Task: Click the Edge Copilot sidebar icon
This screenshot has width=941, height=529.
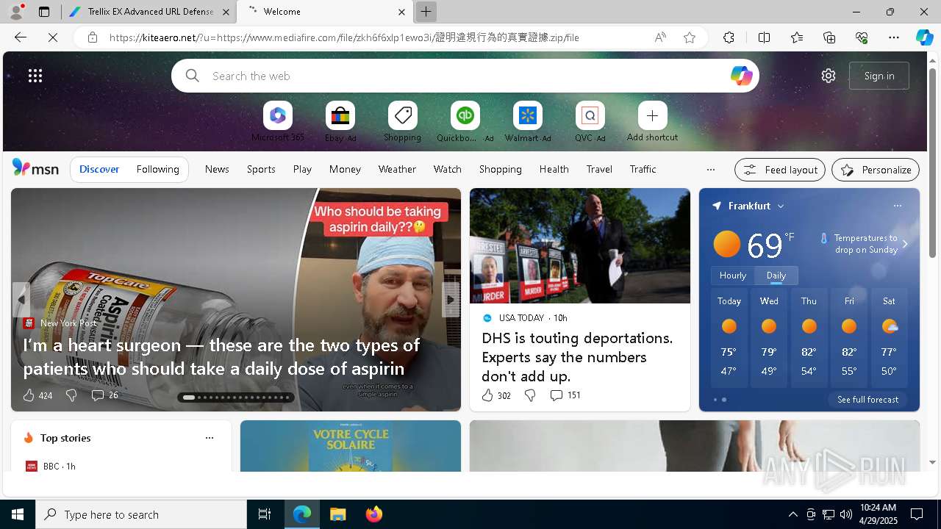Action: pos(924,37)
